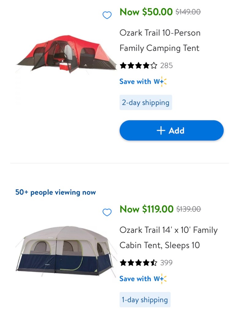Click the Now $50.00 price
The height and width of the screenshot is (313, 239).
coord(146,12)
